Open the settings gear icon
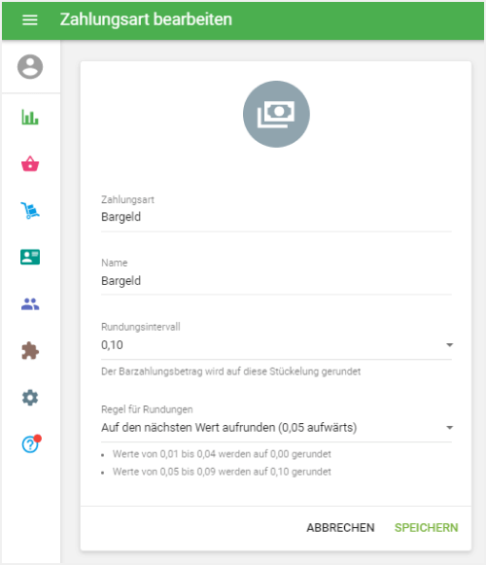Viewport: 486px width, 565px height. (30, 398)
